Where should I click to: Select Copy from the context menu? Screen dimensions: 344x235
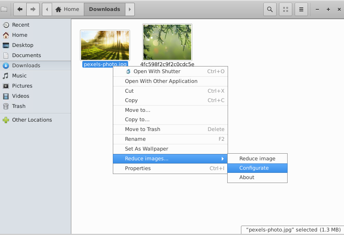click(x=170, y=100)
